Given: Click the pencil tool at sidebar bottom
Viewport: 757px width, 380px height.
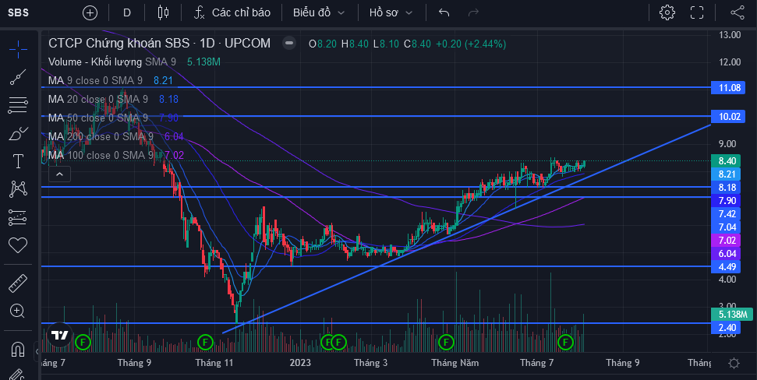Looking at the screenshot, I should pyautogui.click(x=18, y=375).
